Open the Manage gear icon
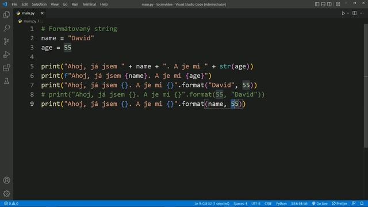 coord(6,194)
